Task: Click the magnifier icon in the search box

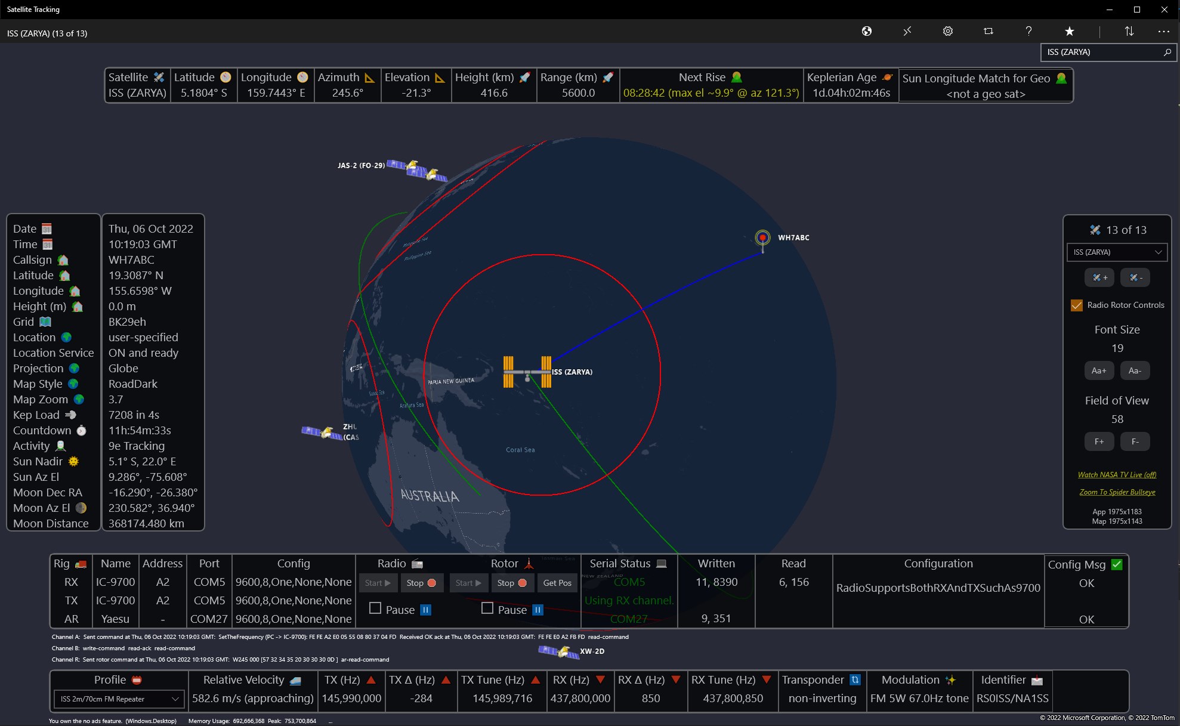Action: [1166, 53]
